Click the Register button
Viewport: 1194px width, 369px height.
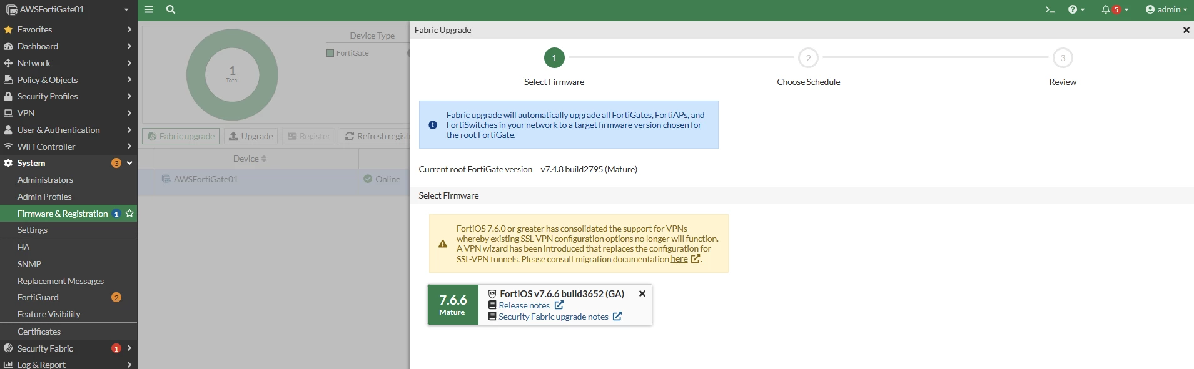point(309,136)
